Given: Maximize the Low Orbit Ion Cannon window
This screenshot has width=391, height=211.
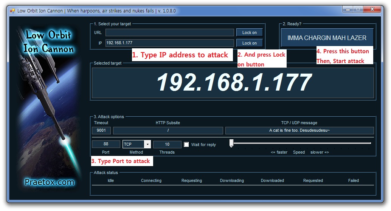Looking at the screenshot, I should 358,9.
